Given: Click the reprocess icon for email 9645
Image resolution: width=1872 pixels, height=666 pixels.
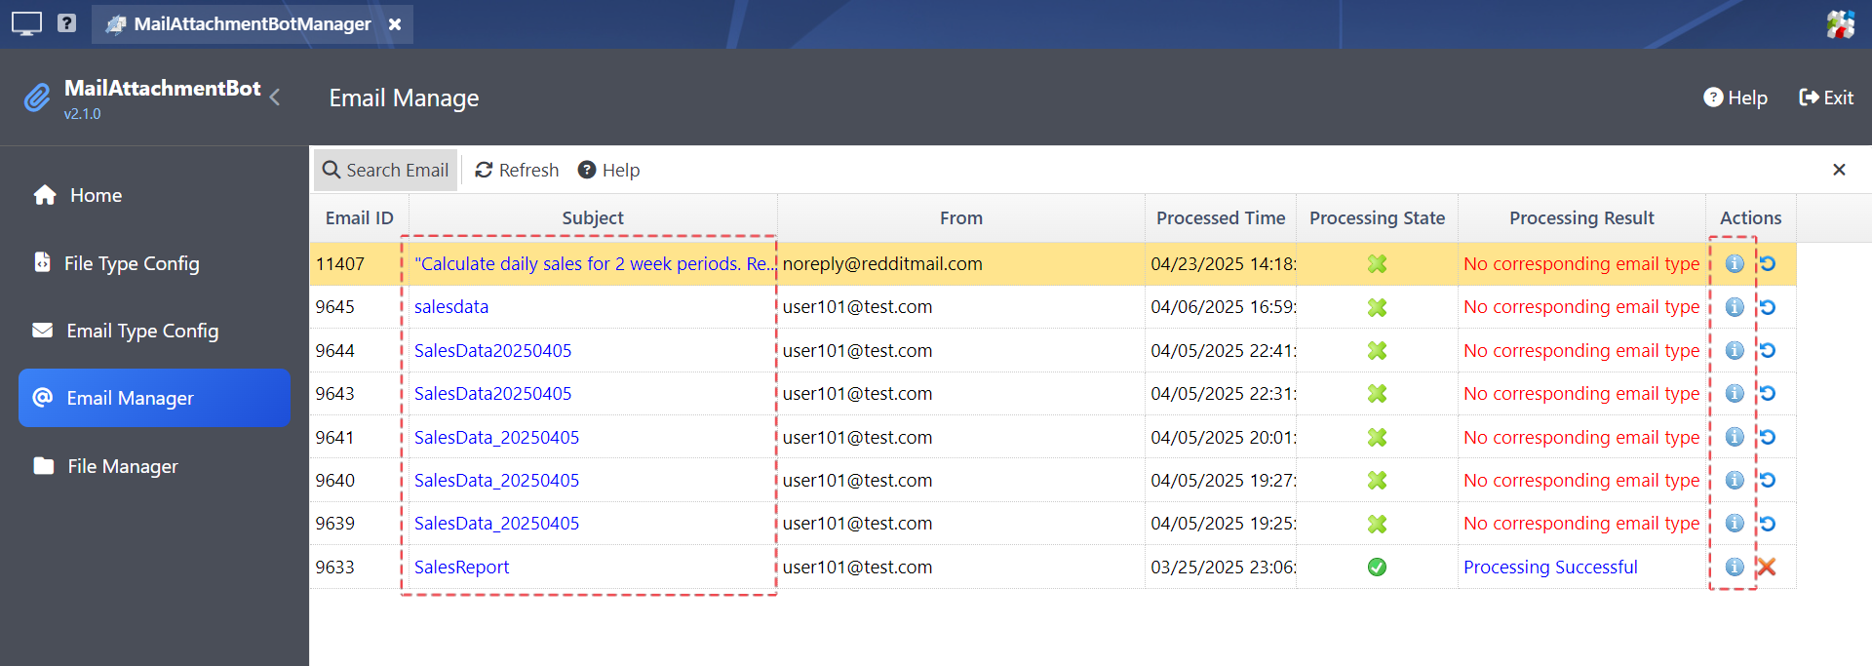Looking at the screenshot, I should tap(1767, 307).
